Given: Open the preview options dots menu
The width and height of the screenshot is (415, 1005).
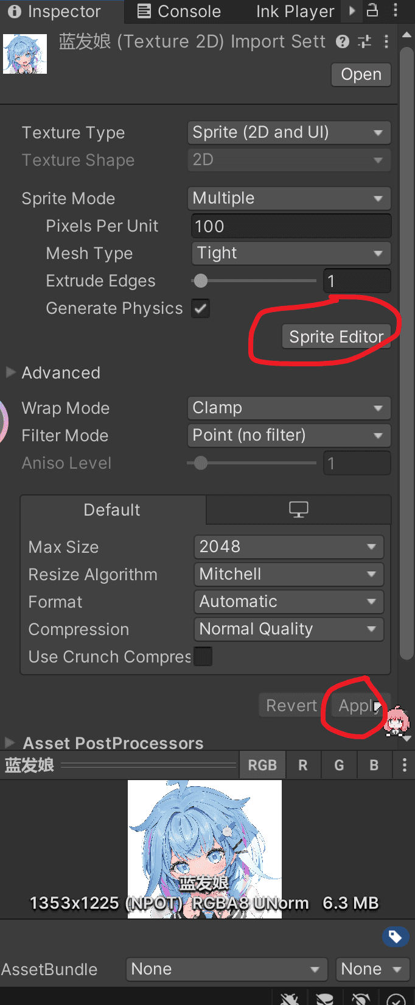Looking at the screenshot, I should pos(405,765).
